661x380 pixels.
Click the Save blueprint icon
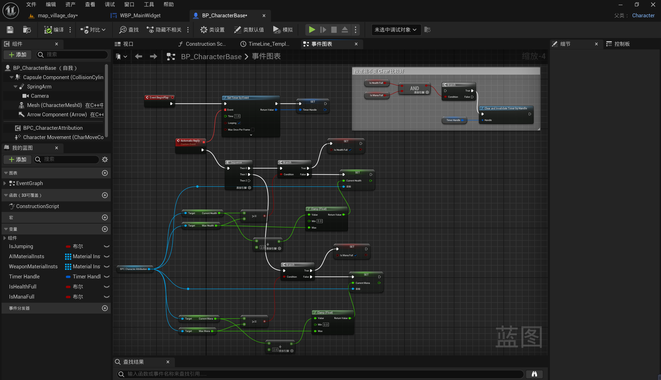pyautogui.click(x=10, y=30)
